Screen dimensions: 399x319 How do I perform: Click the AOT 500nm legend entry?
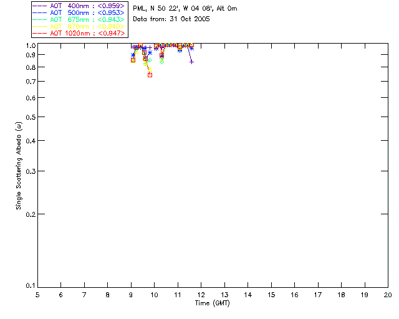(x=79, y=12)
